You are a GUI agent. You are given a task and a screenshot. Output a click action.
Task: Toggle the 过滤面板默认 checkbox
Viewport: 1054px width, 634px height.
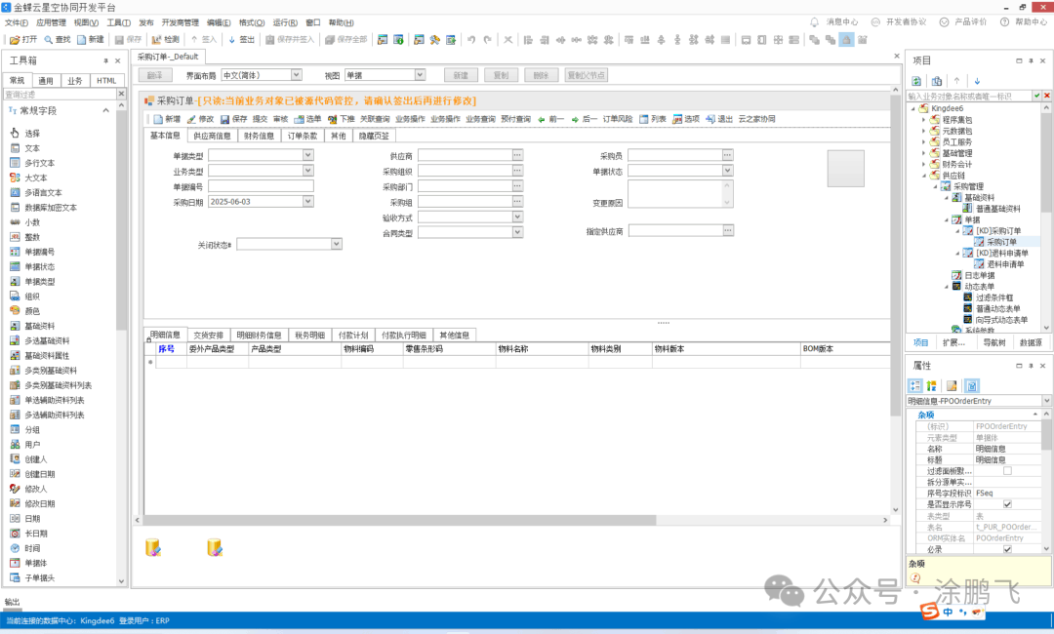point(1007,471)
